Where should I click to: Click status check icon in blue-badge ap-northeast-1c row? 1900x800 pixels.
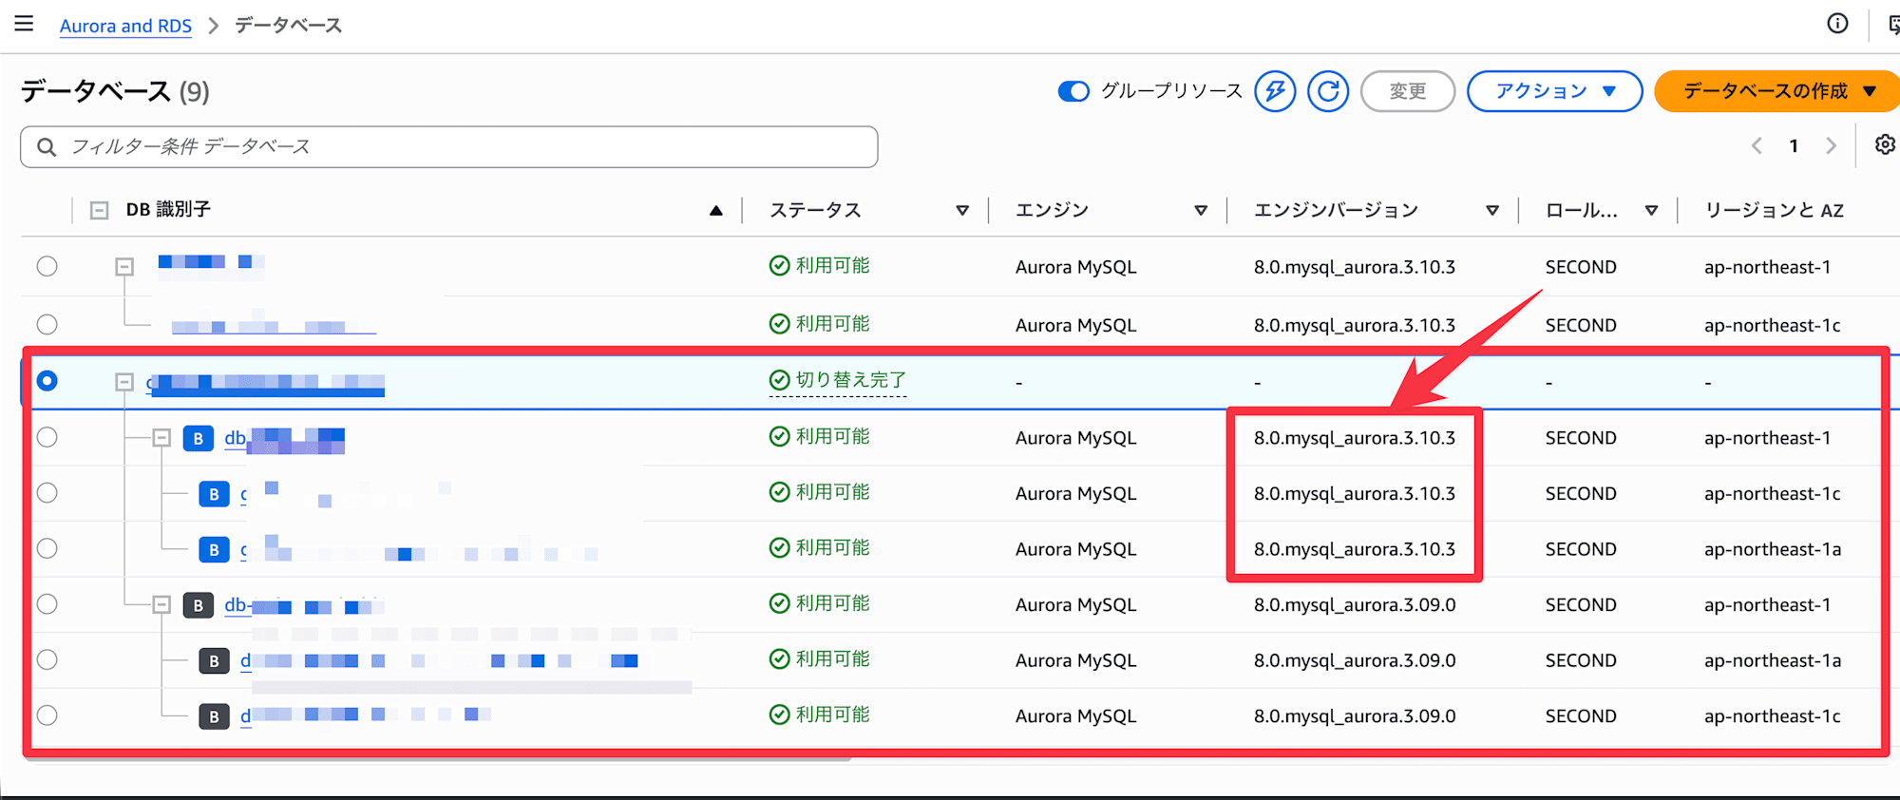point(779,492)
